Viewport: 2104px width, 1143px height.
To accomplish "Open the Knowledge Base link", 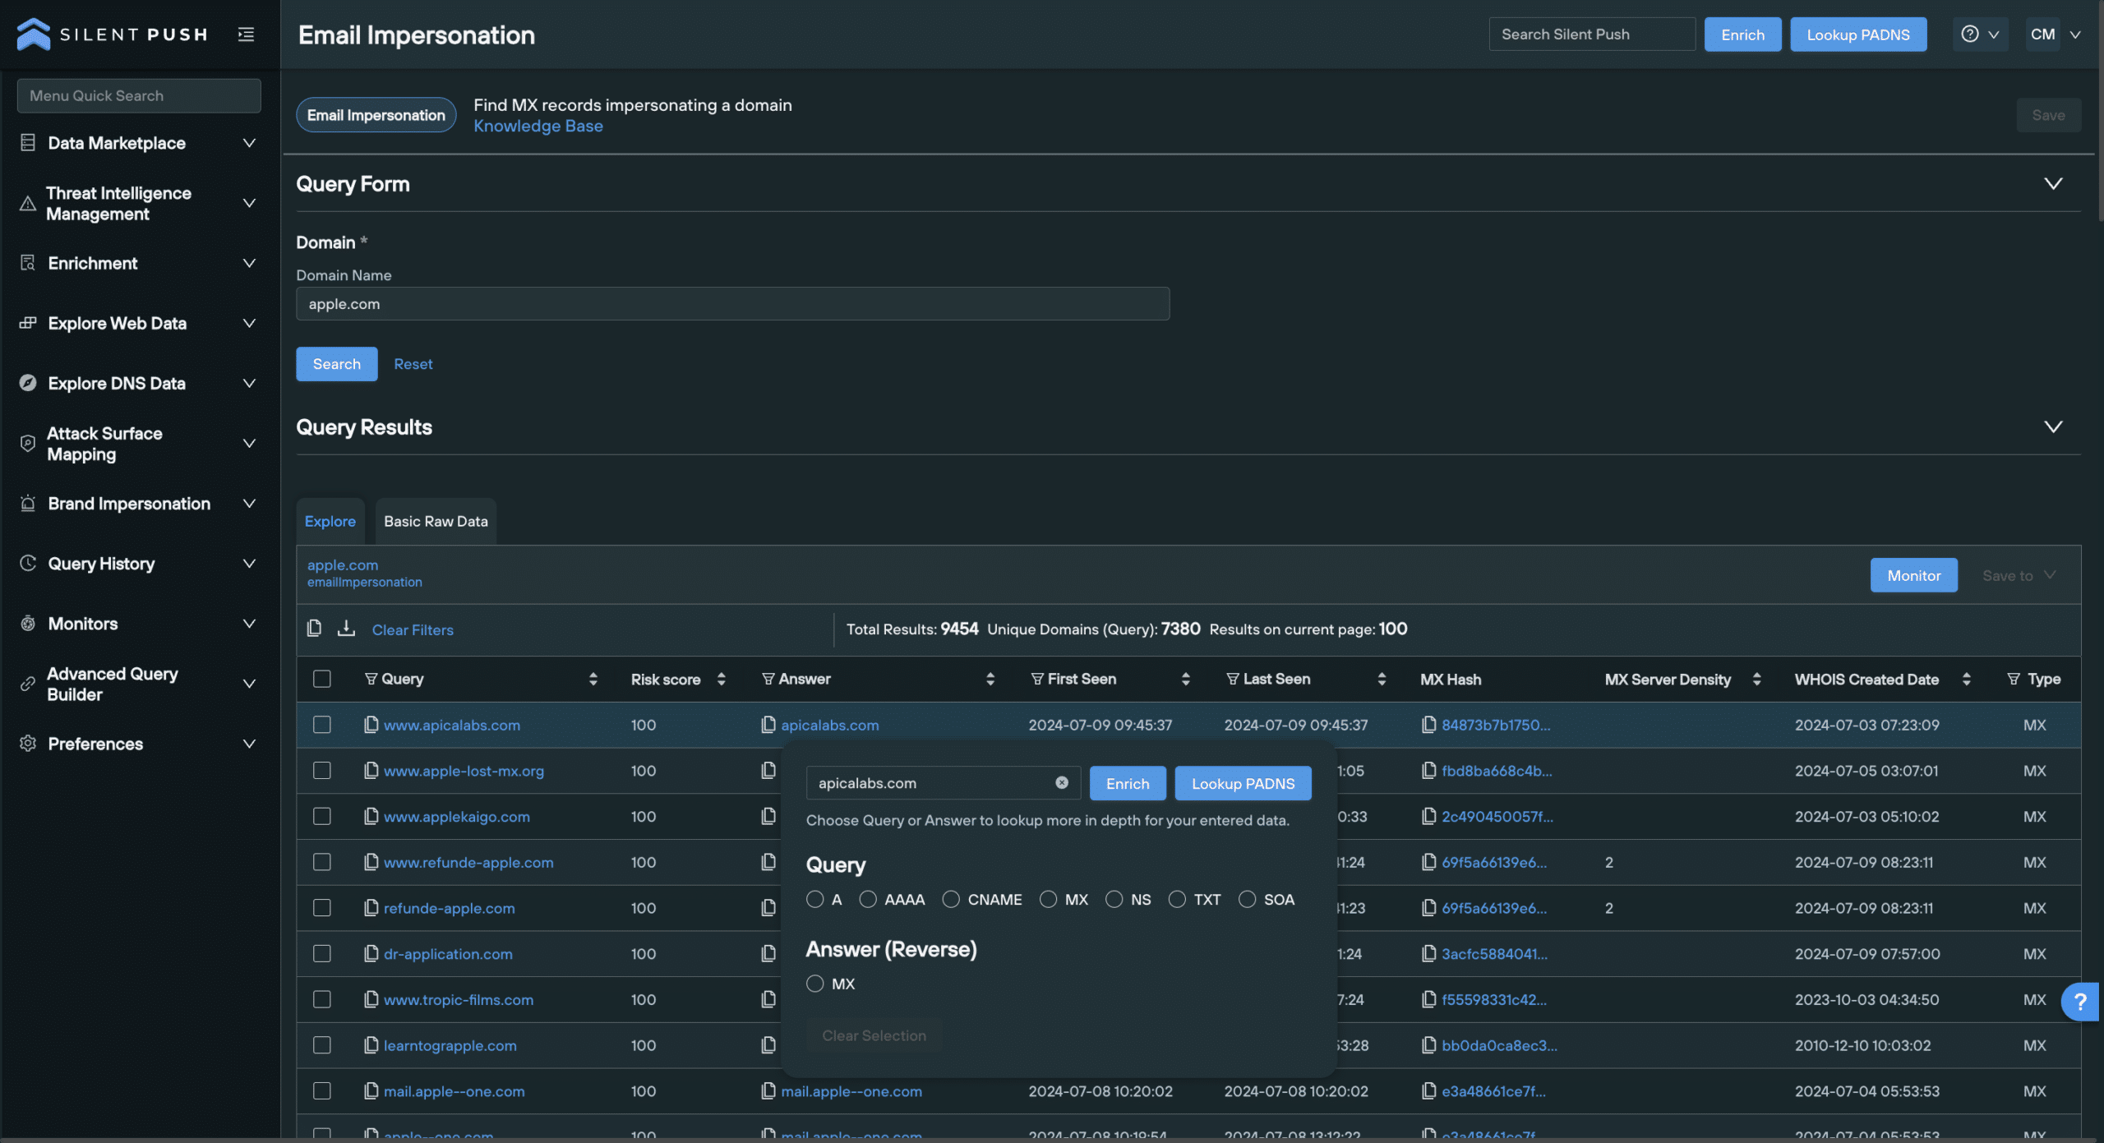I will click(538, 126).
